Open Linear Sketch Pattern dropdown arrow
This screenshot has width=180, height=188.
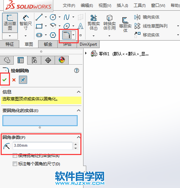click(178, 26)
